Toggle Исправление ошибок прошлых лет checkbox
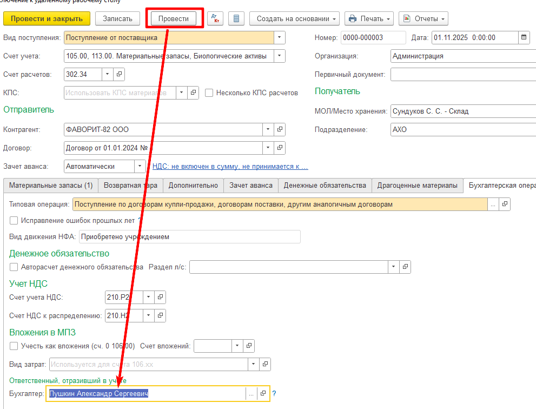The width and height of the screenshot is (536, 409). pos(14,221)
